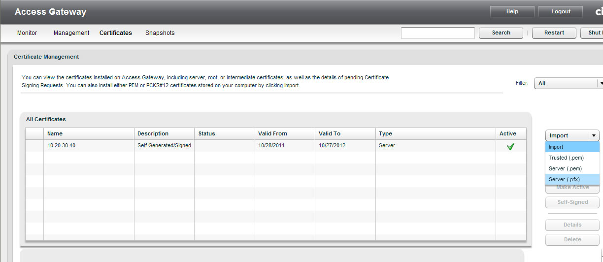Image resolution: width=603 pixels, height=262 pixels.
Task: Click the Logout button
Action: tap(561, 12)
